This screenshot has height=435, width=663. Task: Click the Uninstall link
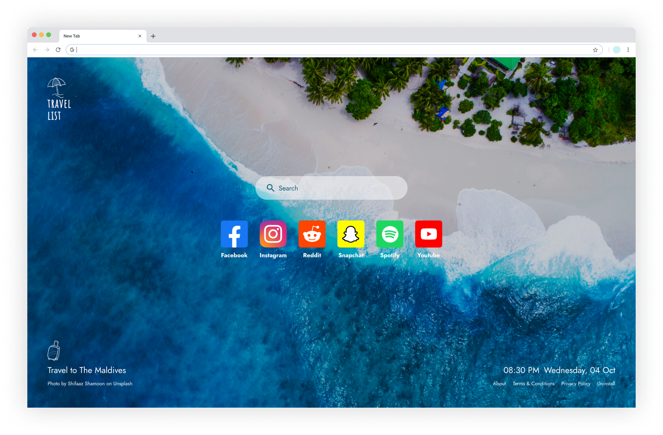click(606, 384)
